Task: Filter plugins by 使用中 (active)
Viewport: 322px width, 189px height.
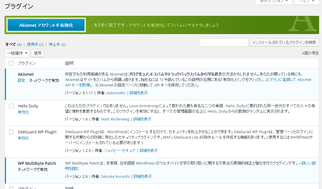Action: [x=32, y=44]
